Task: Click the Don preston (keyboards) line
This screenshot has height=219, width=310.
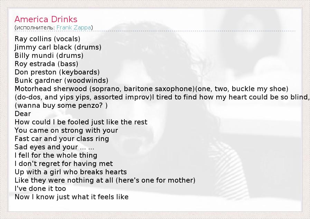Action: [57, 72]
